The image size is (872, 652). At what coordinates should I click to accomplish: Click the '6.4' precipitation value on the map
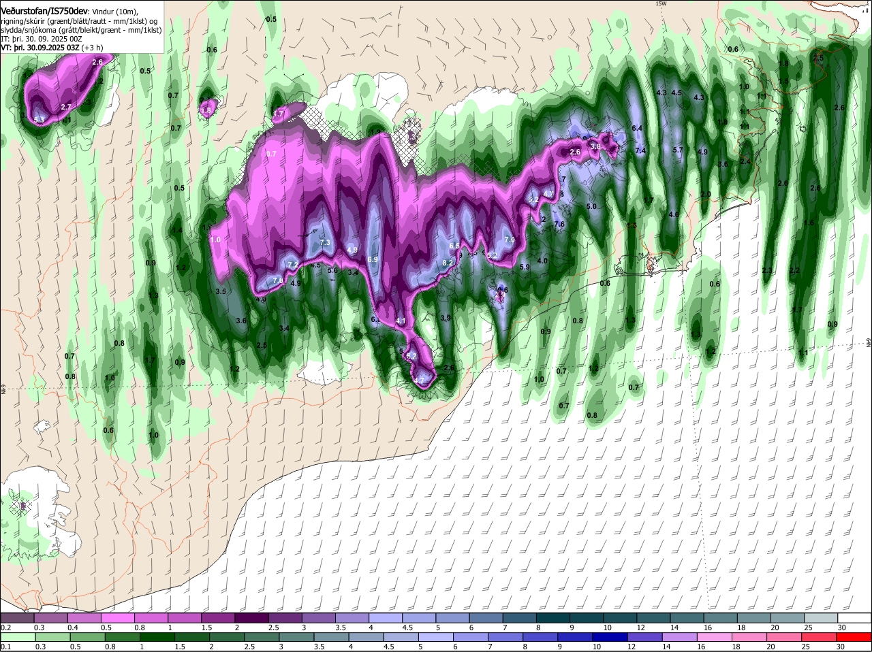[638, 128]
